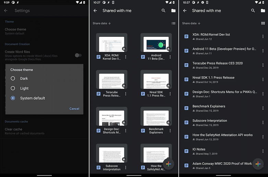The image size is (268, 177).
Task: Open Subscore Interpretation list row
Action: 223,122
